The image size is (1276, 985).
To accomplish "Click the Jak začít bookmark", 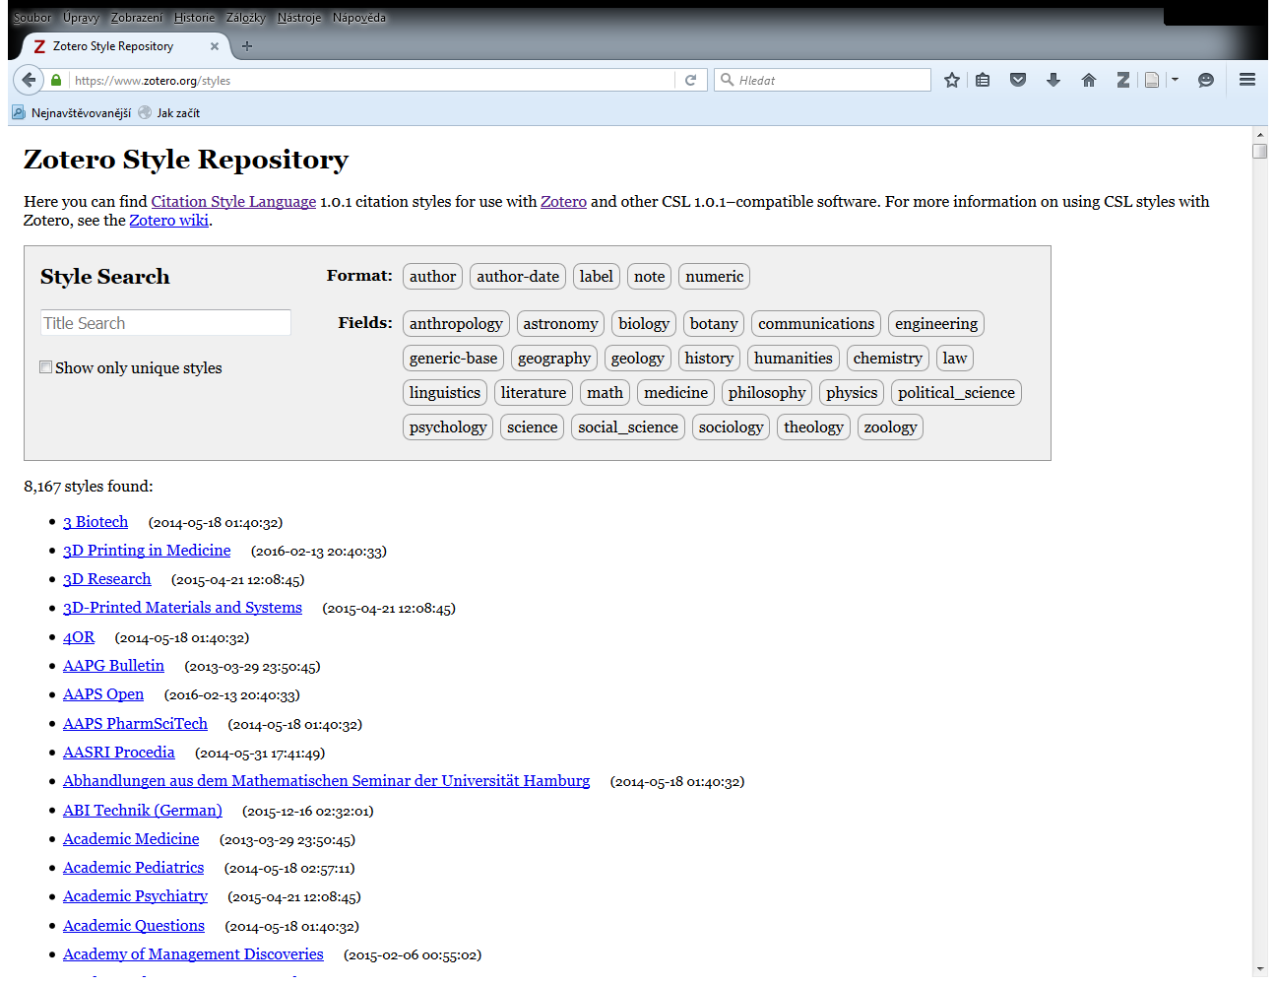I will [x=169, y=112].
